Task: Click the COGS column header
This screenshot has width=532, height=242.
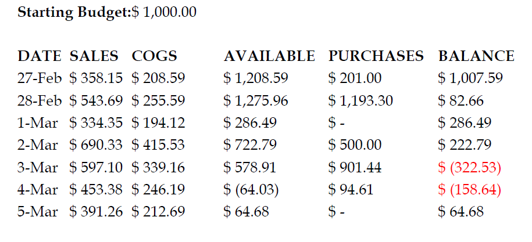Action: point(154,56)
